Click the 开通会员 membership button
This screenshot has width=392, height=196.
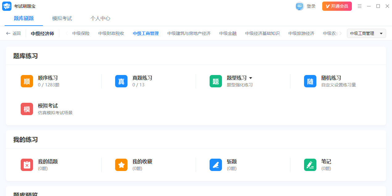coord(337,6)
